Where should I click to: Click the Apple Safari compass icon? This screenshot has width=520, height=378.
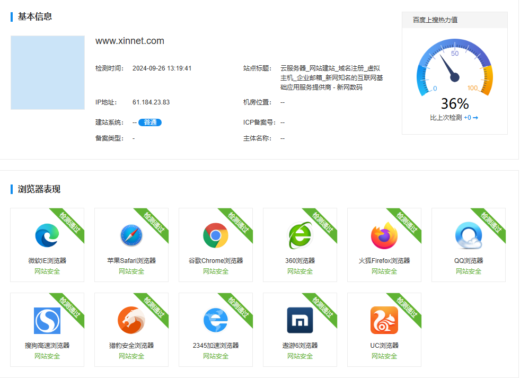(x=131, y=235)
